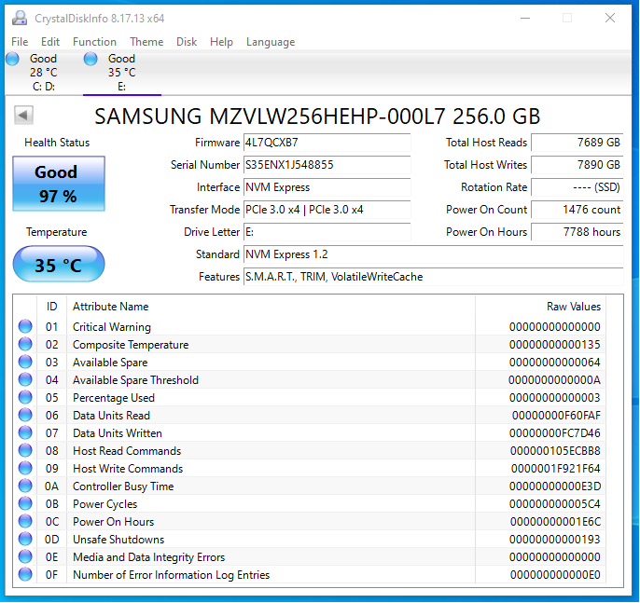The width and height of the screenshot is (640, 603).
Task: Click the Percentage Used status orb
Action: pos(25,398)
